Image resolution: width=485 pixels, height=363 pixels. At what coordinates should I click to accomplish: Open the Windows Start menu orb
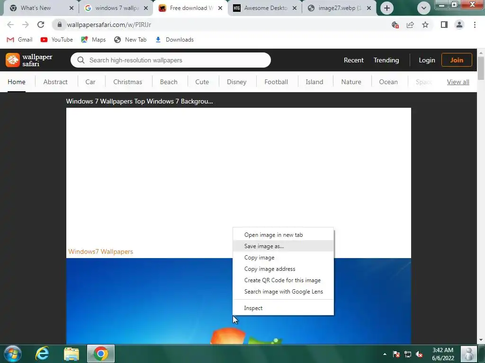[x=13, y=354]
